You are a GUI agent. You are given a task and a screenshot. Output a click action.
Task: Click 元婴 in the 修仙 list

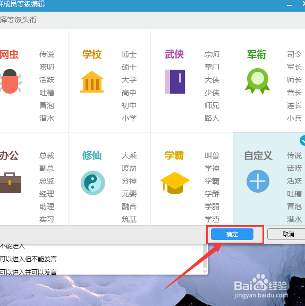coord(129,194)
